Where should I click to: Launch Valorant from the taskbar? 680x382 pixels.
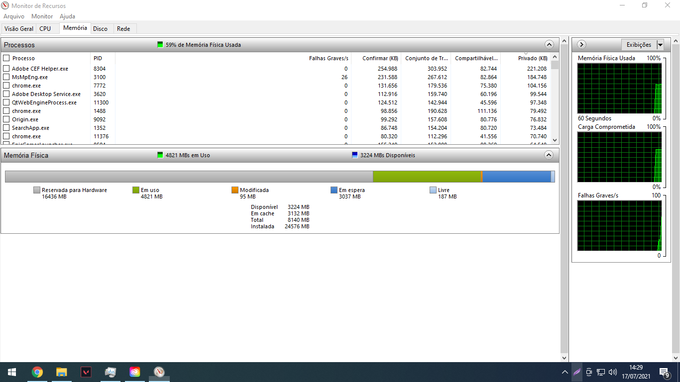click(86, 372)
